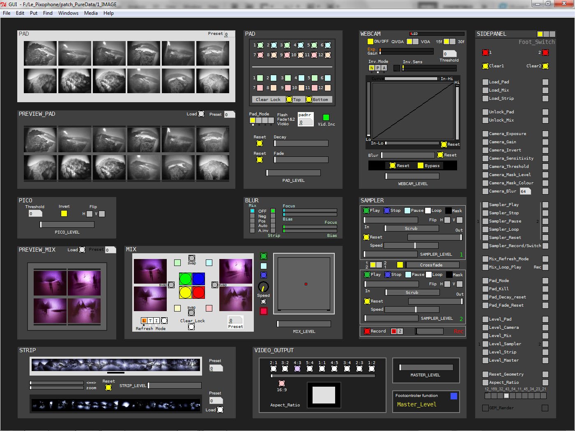Screen dimensions: 575x431
Task: Toggle PICO Flip H checkbox
Action: point(90,214)
